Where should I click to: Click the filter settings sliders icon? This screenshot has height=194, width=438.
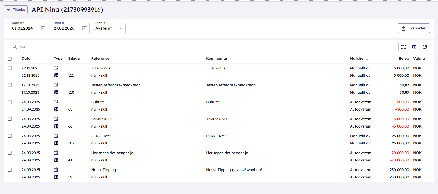[x=404, y=47]
